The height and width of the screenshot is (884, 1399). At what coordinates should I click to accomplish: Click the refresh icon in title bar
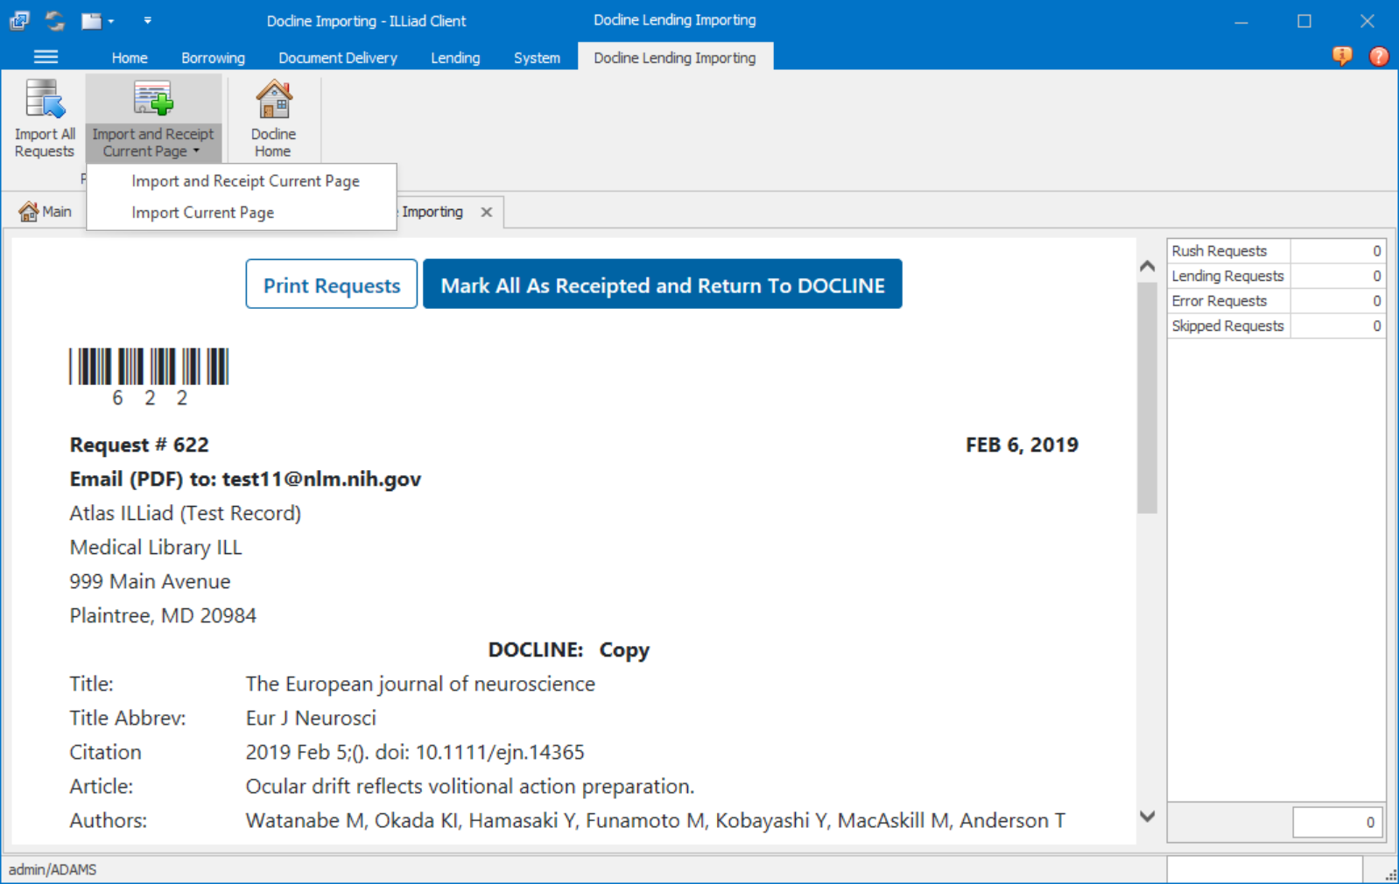tap(55, 20)
